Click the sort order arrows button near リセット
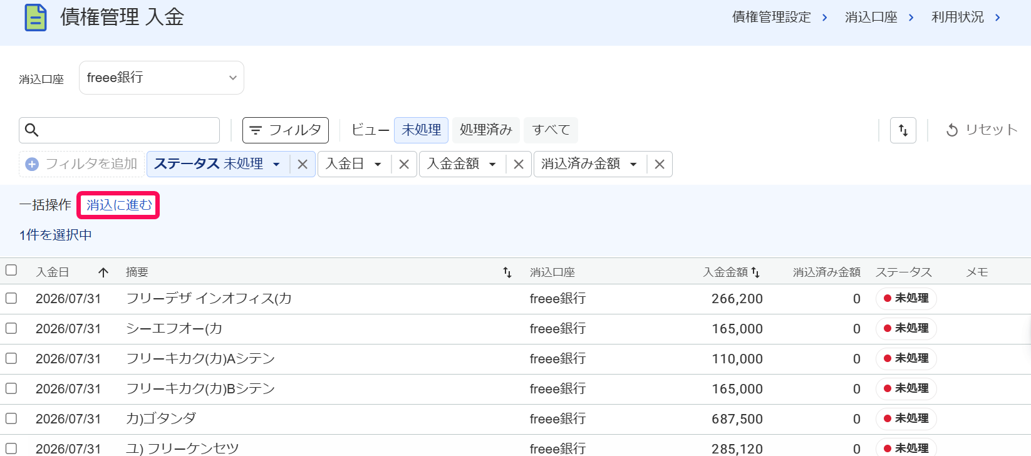 click(903, 130)
